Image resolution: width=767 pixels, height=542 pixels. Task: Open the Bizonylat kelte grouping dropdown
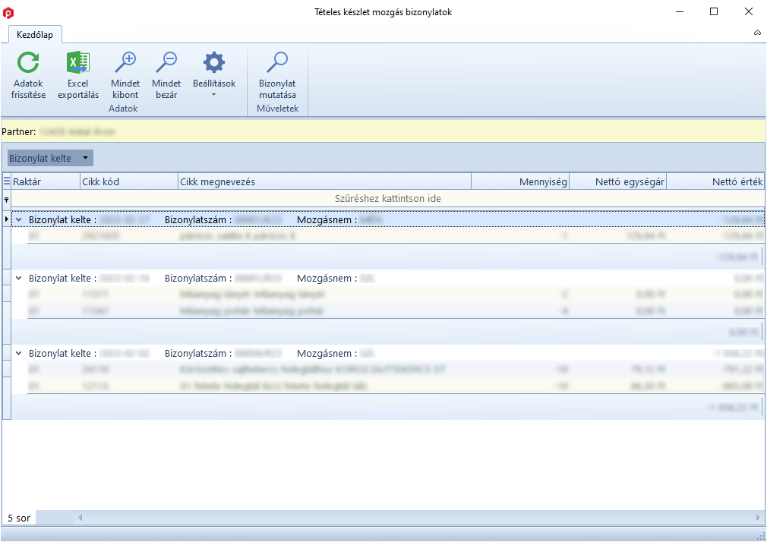(86, 158)
